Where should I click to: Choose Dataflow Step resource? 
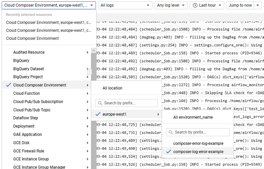(x=26, y=118)
